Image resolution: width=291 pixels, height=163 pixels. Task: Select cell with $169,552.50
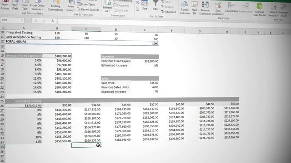tap(86, 140)
